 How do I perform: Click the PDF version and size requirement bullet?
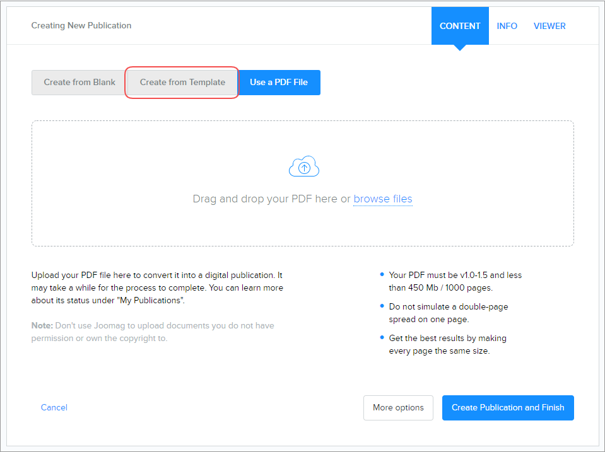pyautogui.click(x=455, y=281)
